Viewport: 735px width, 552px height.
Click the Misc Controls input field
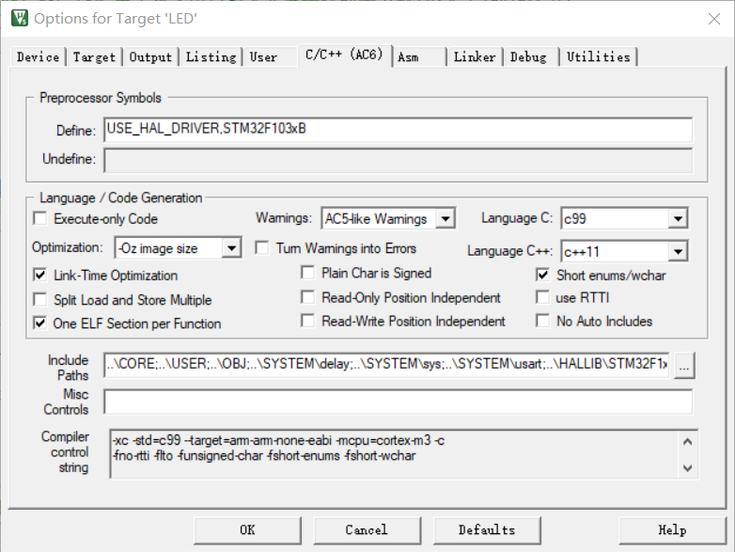click(x=398, y=402)
